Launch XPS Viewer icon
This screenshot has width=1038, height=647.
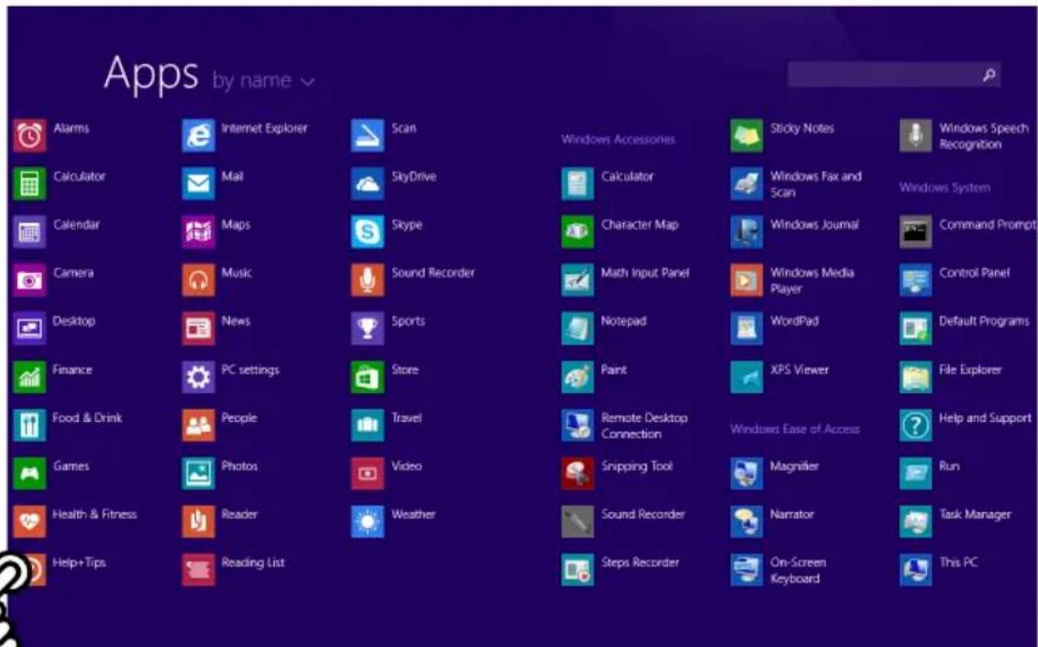coord(747,377)
